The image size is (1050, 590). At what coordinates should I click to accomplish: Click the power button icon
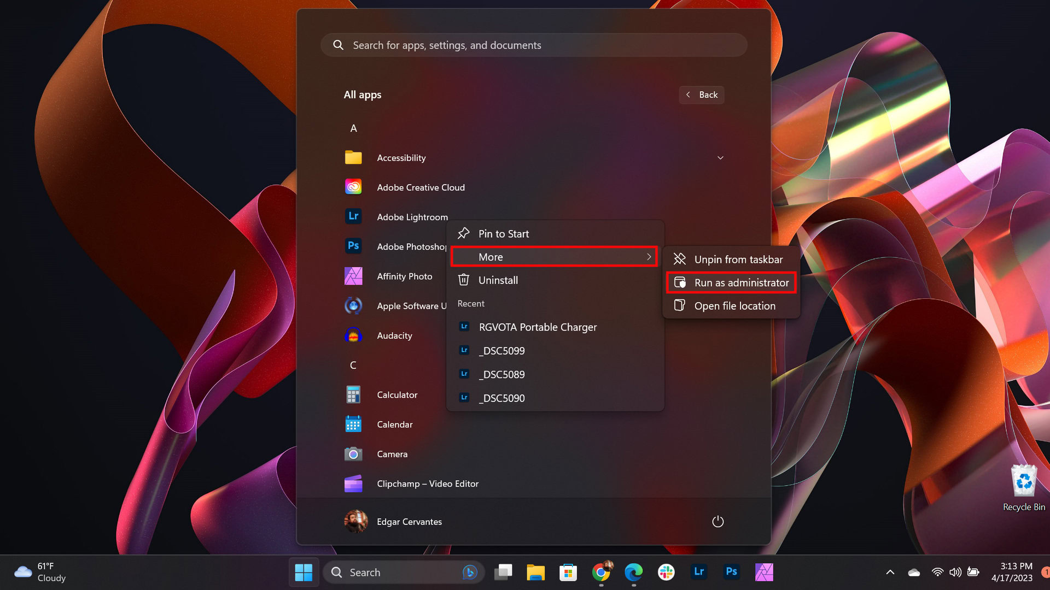tap(717, 522)
